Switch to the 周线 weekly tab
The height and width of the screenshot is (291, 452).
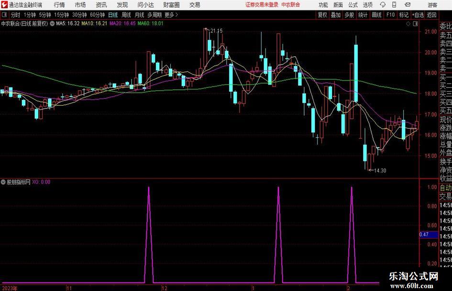(x=126, y=15)
